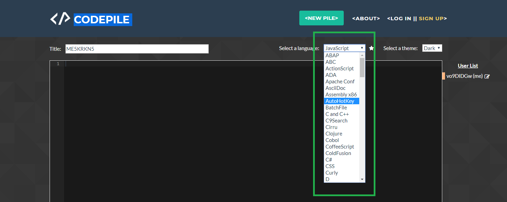
Task: Open the ABOUT page link
Action: [x=366, y=19]
